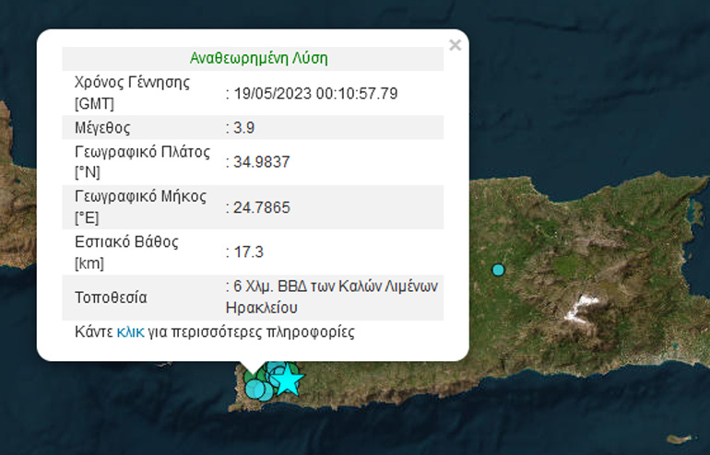The width and height of the screenshot is (710, 455).
Task: Close the earthquake info popup
Action: 454,44
